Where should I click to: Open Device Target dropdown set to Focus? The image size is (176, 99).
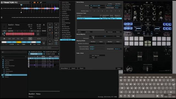(118, 8)
